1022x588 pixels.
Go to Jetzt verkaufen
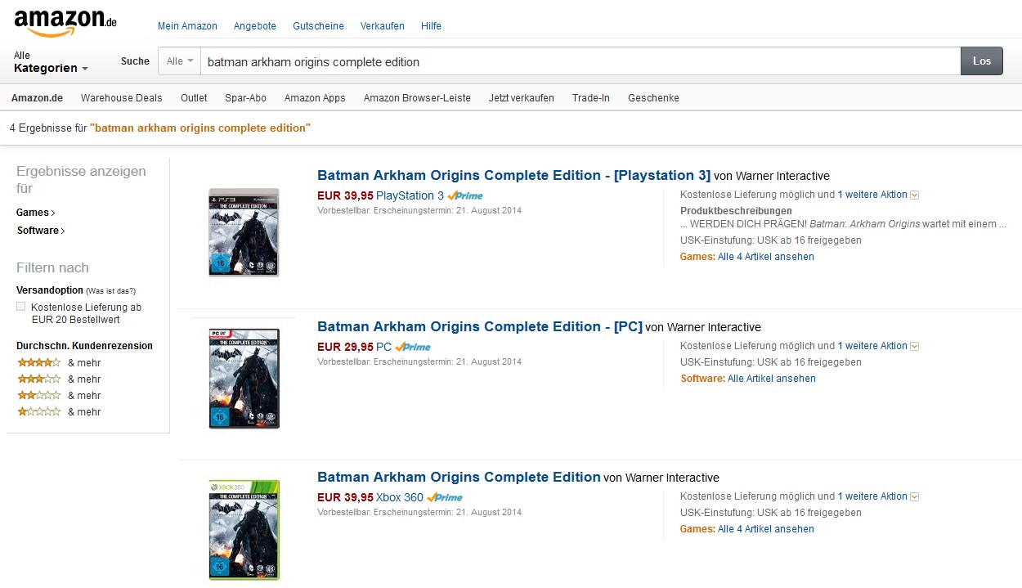[x=522, y=98]
